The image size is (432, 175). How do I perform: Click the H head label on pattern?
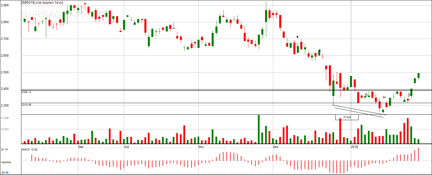[x=384, y=97]
